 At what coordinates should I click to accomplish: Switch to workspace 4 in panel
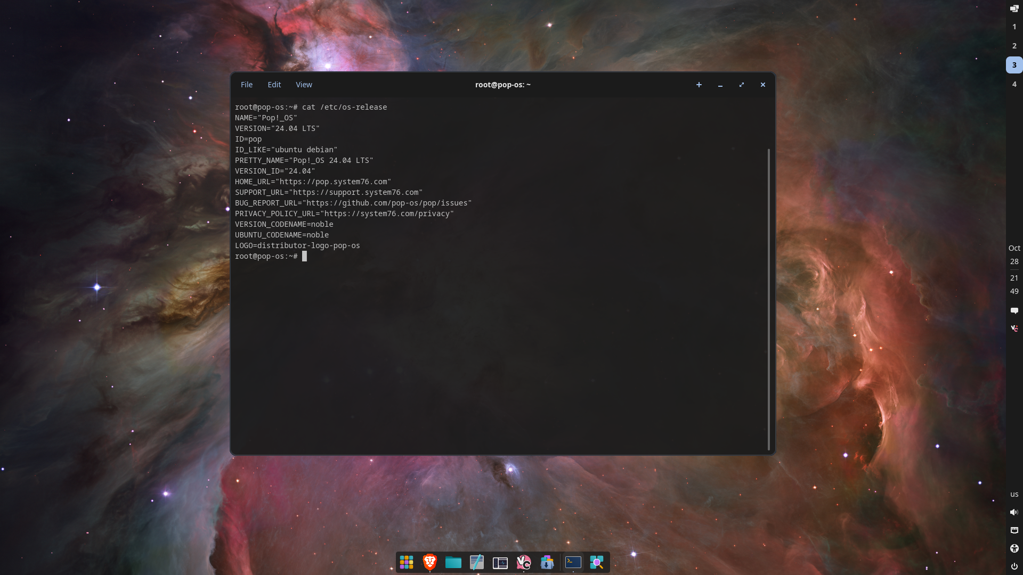1014,84
